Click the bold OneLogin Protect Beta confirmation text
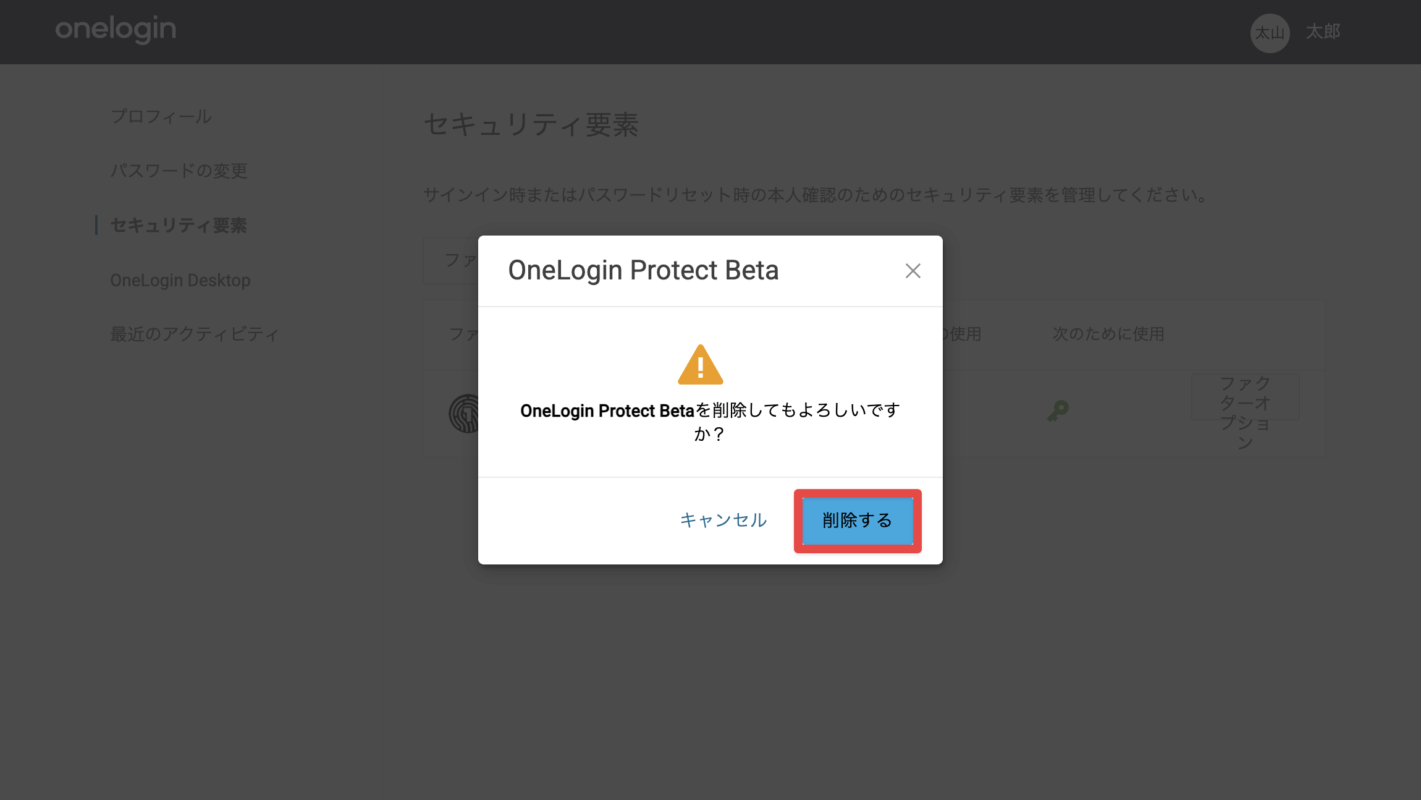Viewport: 1421px width, 800px height. pos(607,411)
